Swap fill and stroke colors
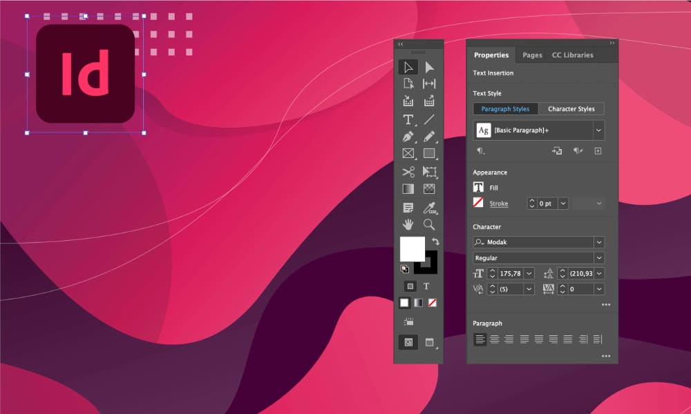The height and width of the screenshot is (414, 691). point(435,241)
